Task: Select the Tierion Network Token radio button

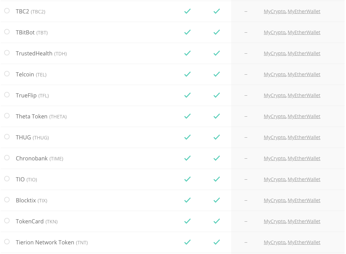Action: 7,242
